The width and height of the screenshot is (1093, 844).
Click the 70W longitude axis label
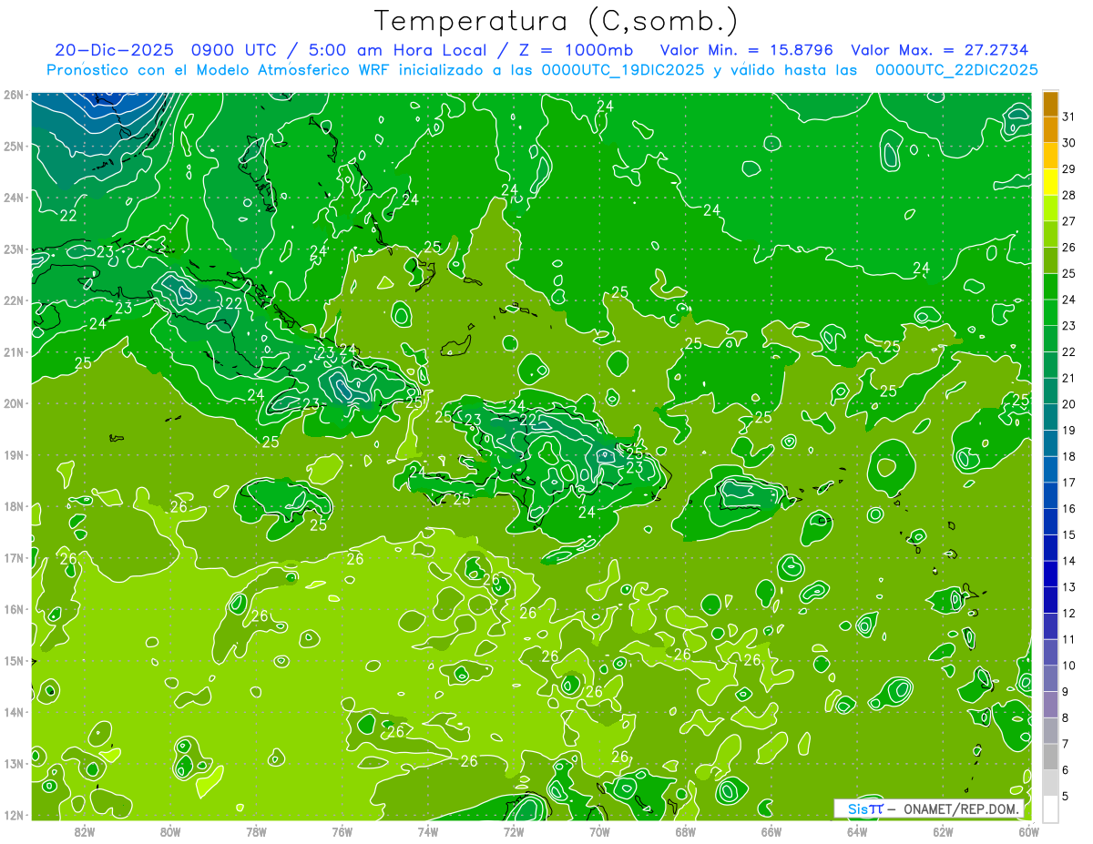(598, 831)
